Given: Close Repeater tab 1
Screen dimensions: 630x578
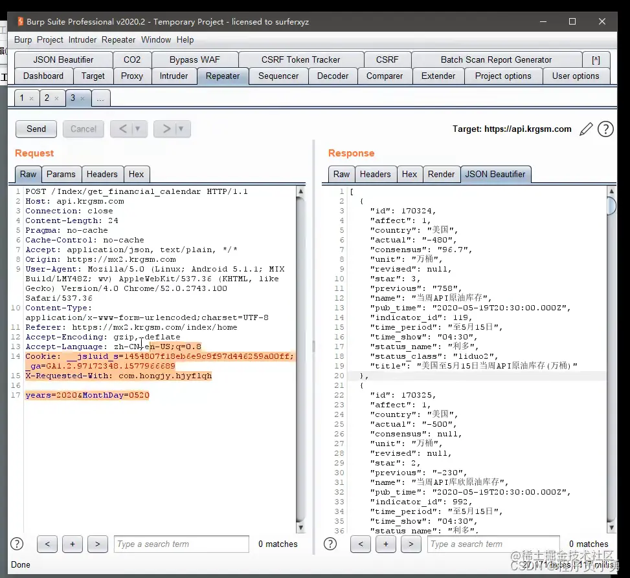Looking at the screenshot, I should click(x=31, y=98).
